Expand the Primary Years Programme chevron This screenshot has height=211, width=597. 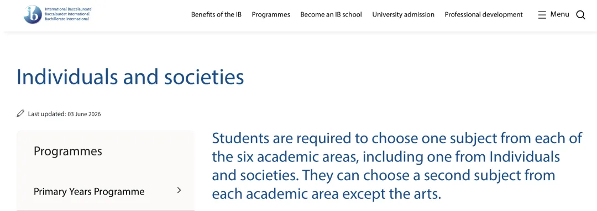179,191
